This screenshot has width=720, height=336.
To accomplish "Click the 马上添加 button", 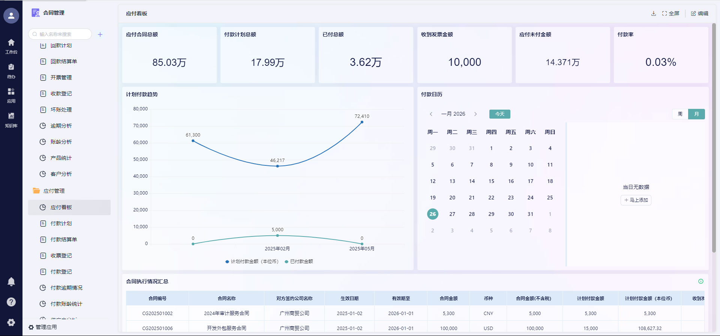I will [x=636, y=200].
